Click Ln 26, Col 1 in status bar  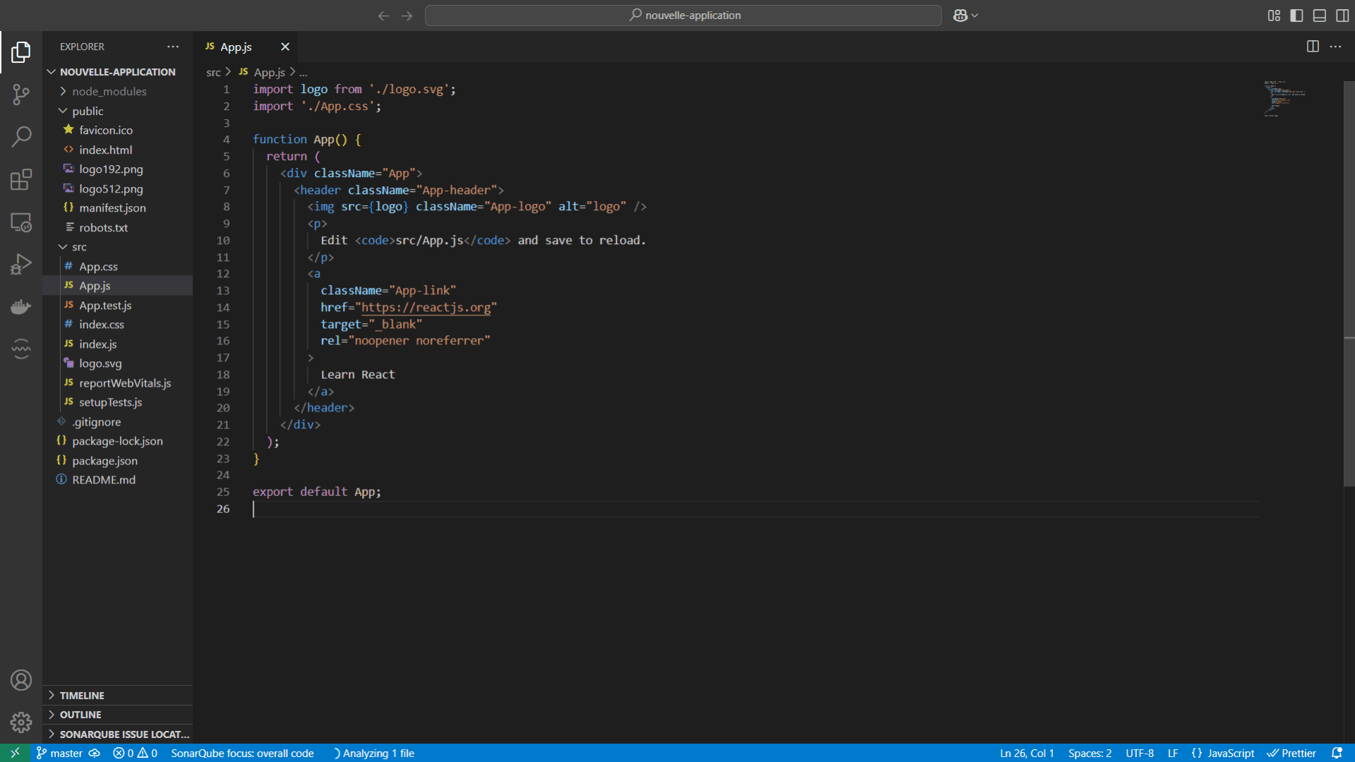coord(1026,753)
